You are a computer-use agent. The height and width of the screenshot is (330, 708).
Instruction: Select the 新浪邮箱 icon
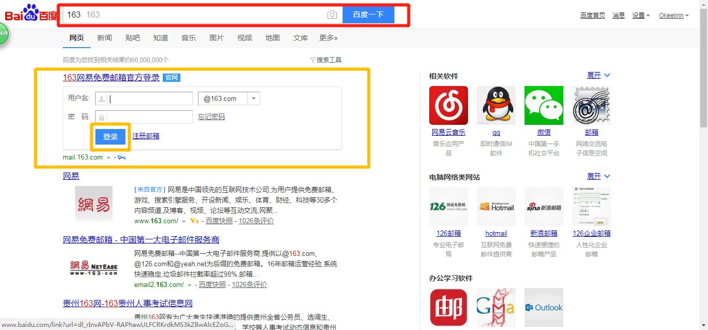click(544, 206)
